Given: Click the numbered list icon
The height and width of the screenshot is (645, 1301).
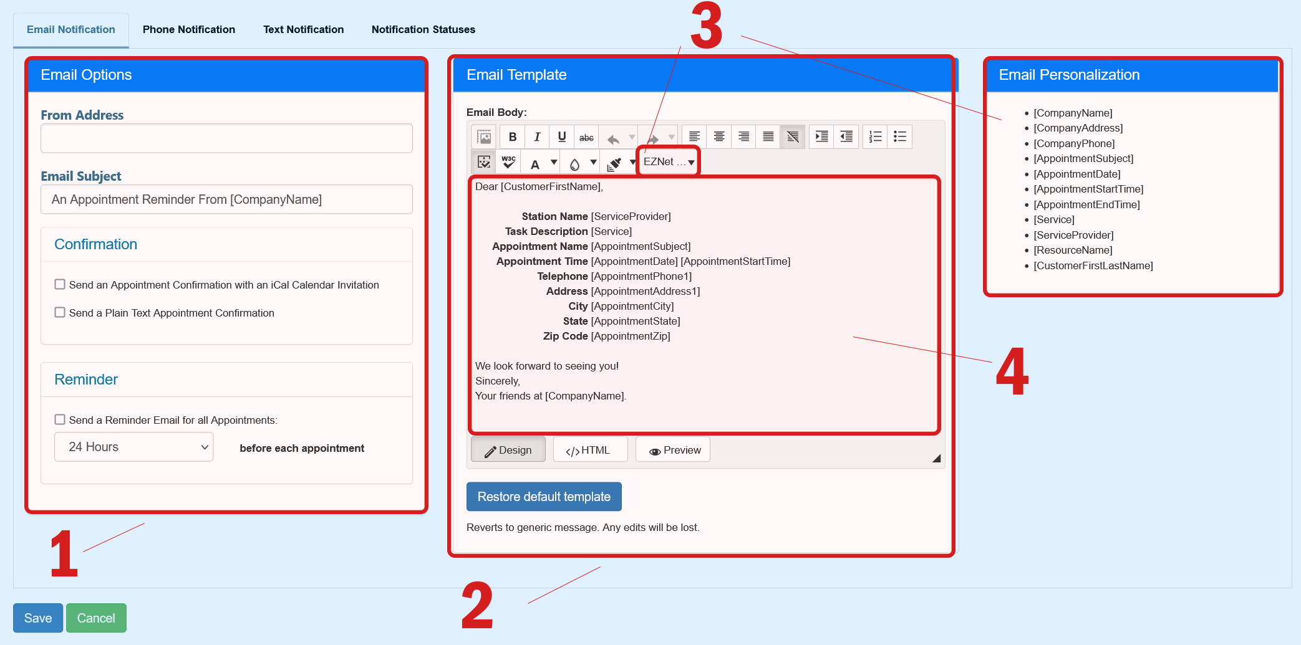Looking at the screenshot, I should click(874, 136).
